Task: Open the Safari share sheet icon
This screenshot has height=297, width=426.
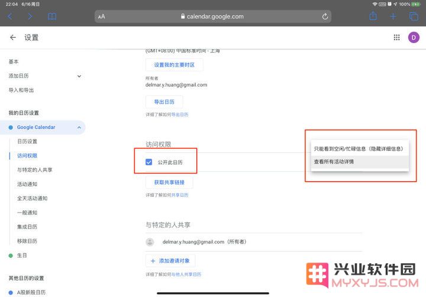Action: point(373,16)
